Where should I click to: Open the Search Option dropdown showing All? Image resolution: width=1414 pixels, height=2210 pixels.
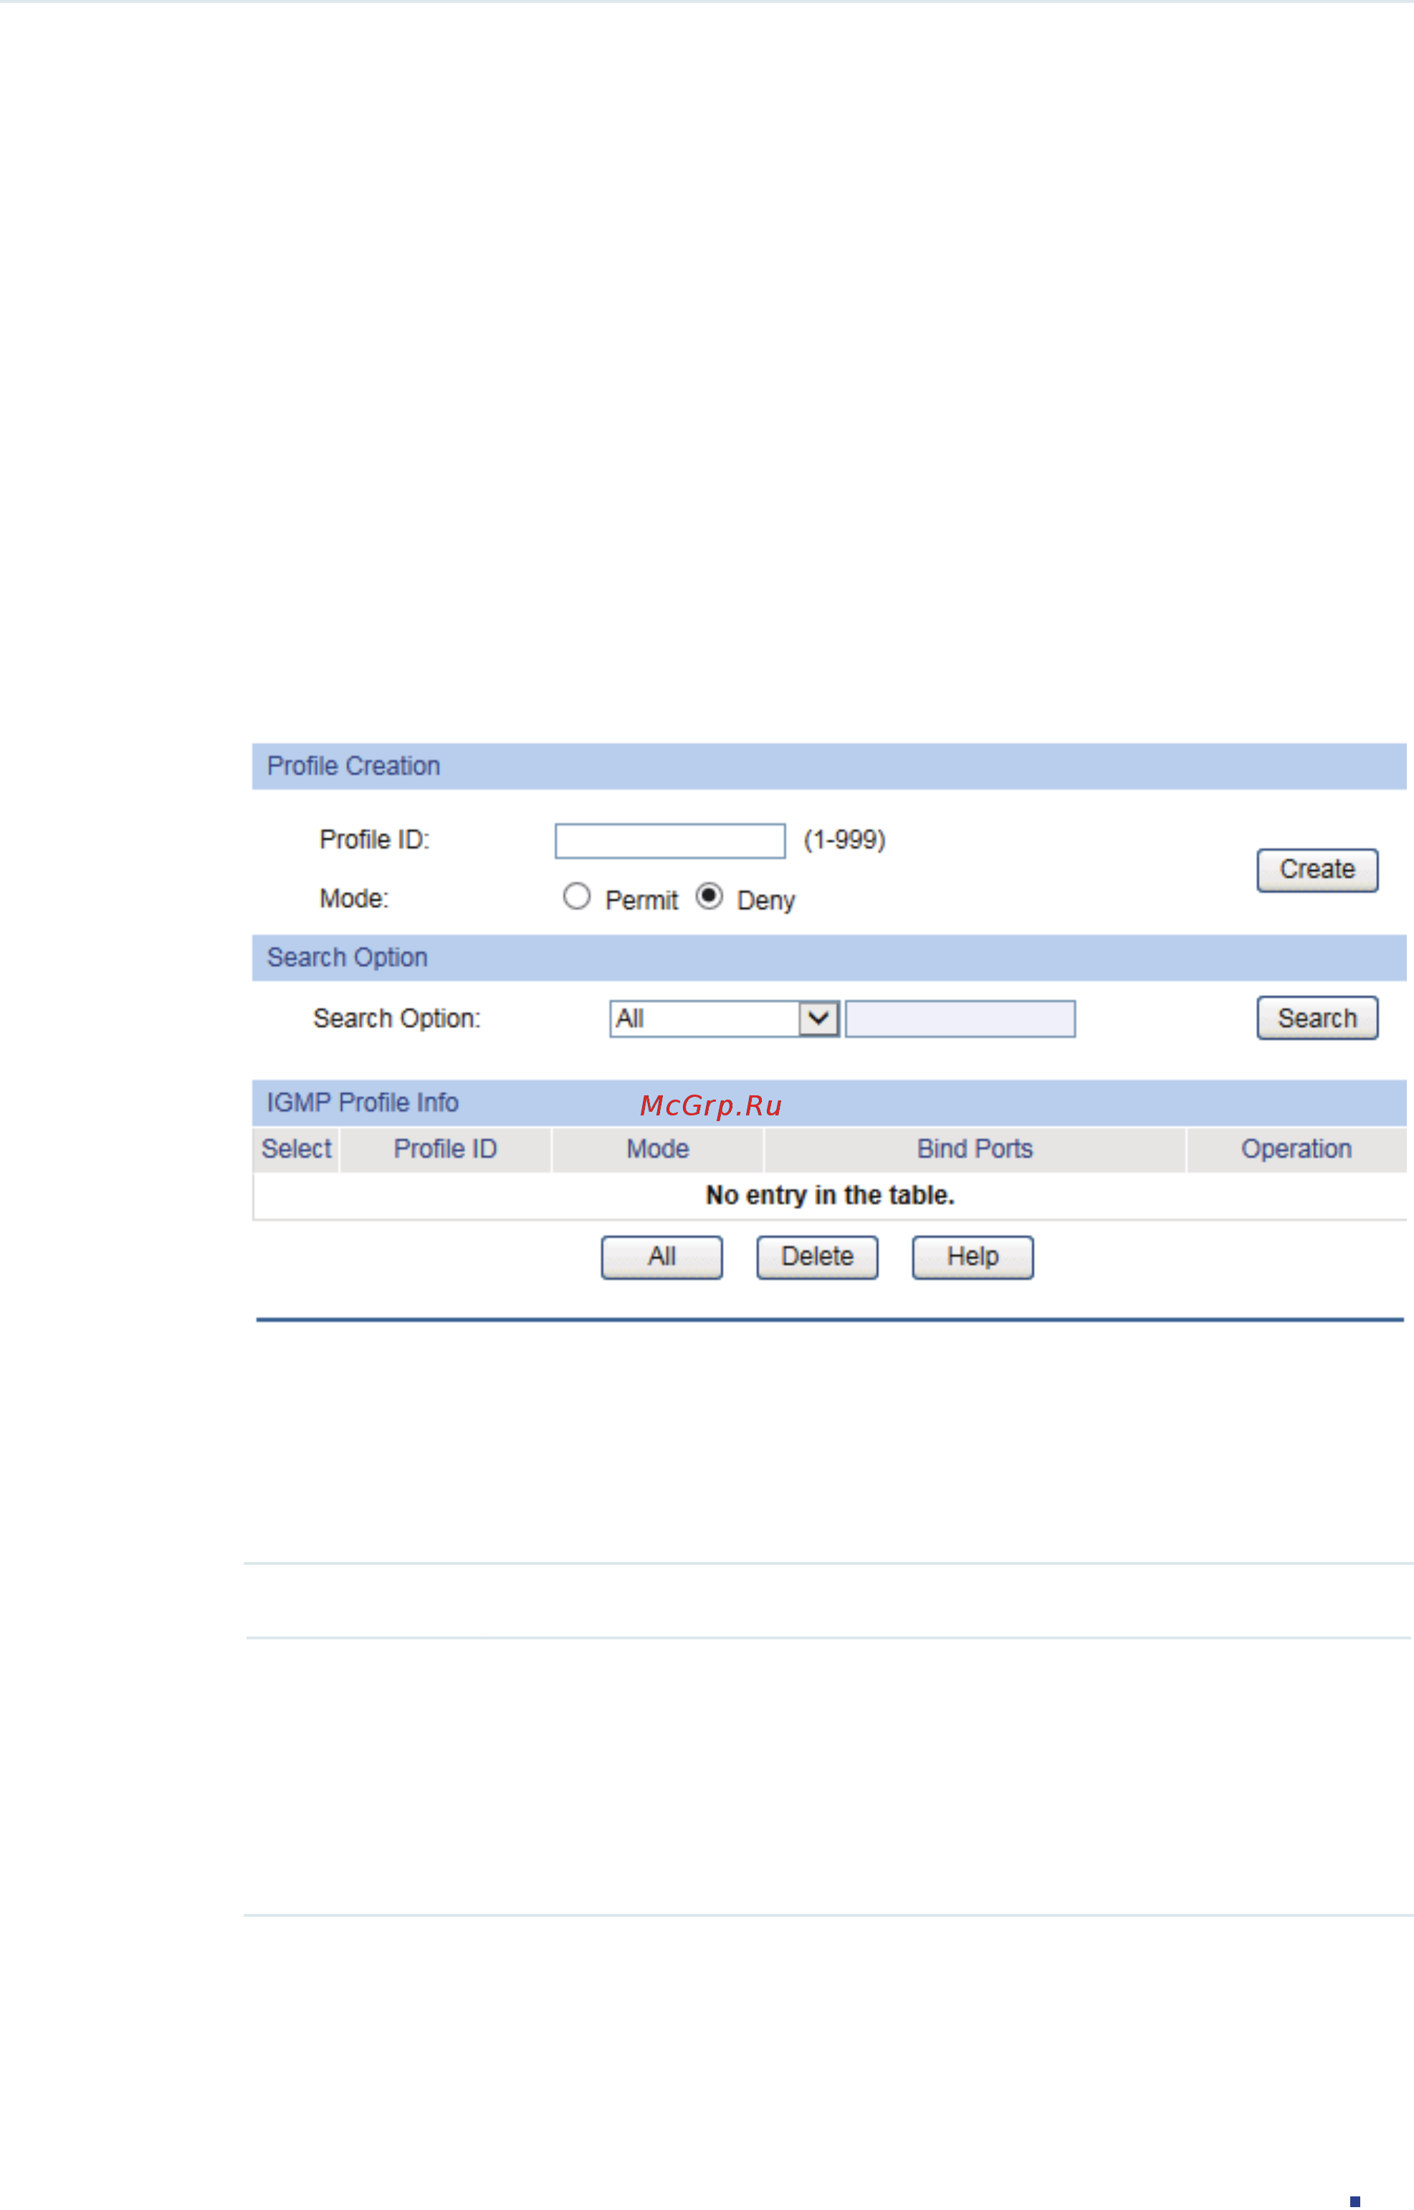tap(725, 1019)
